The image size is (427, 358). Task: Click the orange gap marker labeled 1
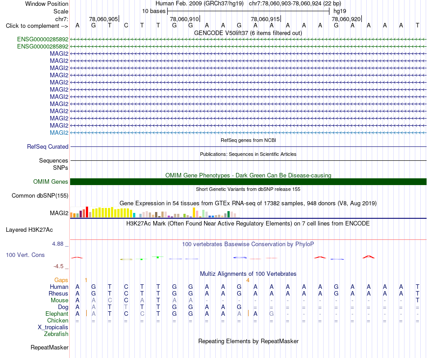pos(86,280)
